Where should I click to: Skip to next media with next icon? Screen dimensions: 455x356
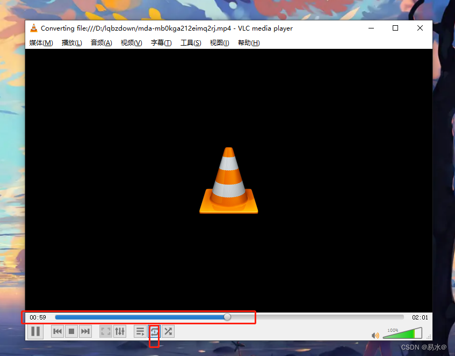tap(85, 331)
